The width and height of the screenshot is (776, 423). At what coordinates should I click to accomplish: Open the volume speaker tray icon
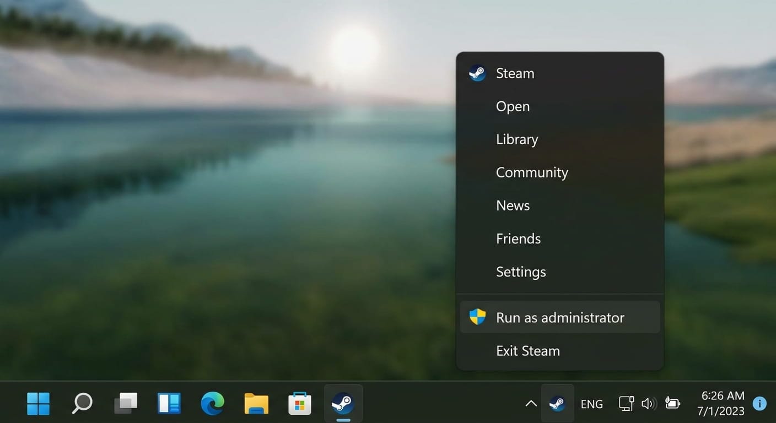tap(649, 404)
